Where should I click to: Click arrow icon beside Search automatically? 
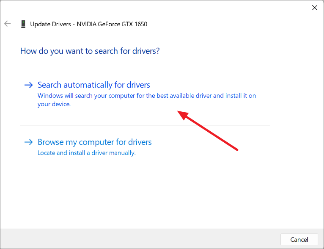[28, 85]
